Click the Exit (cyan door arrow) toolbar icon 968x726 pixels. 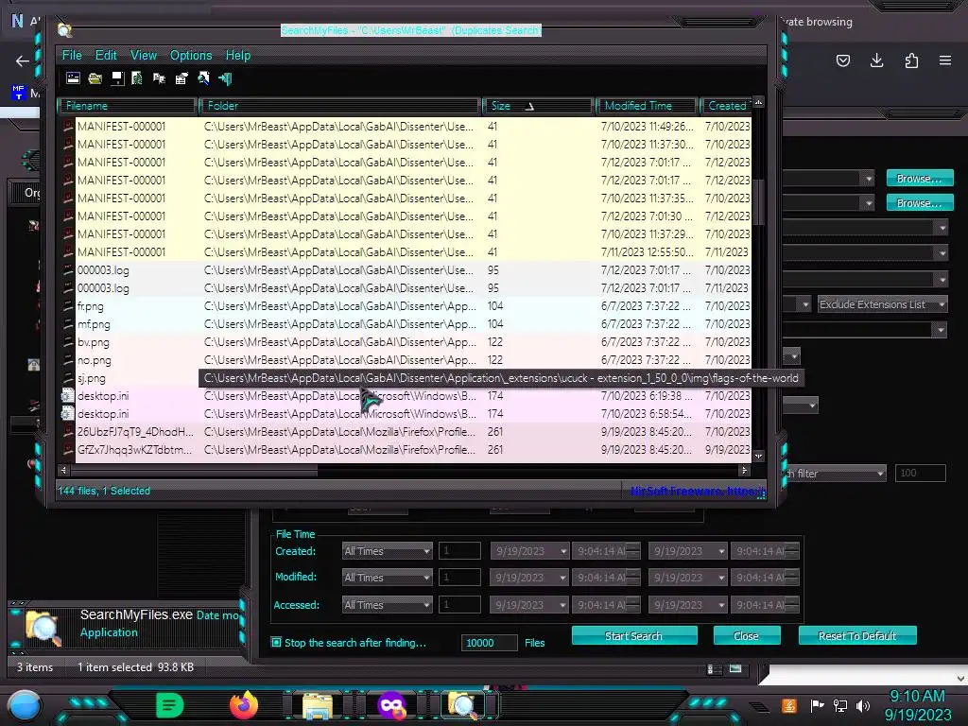(x=225, y=78)
